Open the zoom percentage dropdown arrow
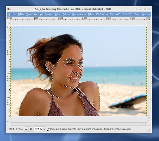 point(44,129)
